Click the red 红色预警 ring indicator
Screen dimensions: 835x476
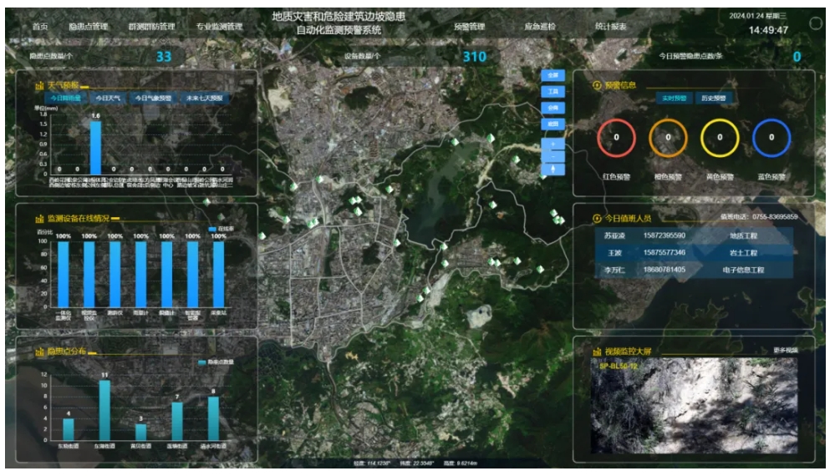point(616,138)
